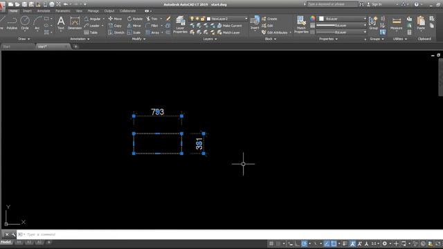443x249 pixels.
Task: Expand the Draw panel
Action: [24, 39]
